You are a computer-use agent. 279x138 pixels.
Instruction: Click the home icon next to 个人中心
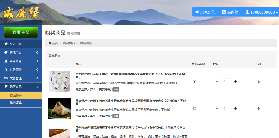point(6,44)
